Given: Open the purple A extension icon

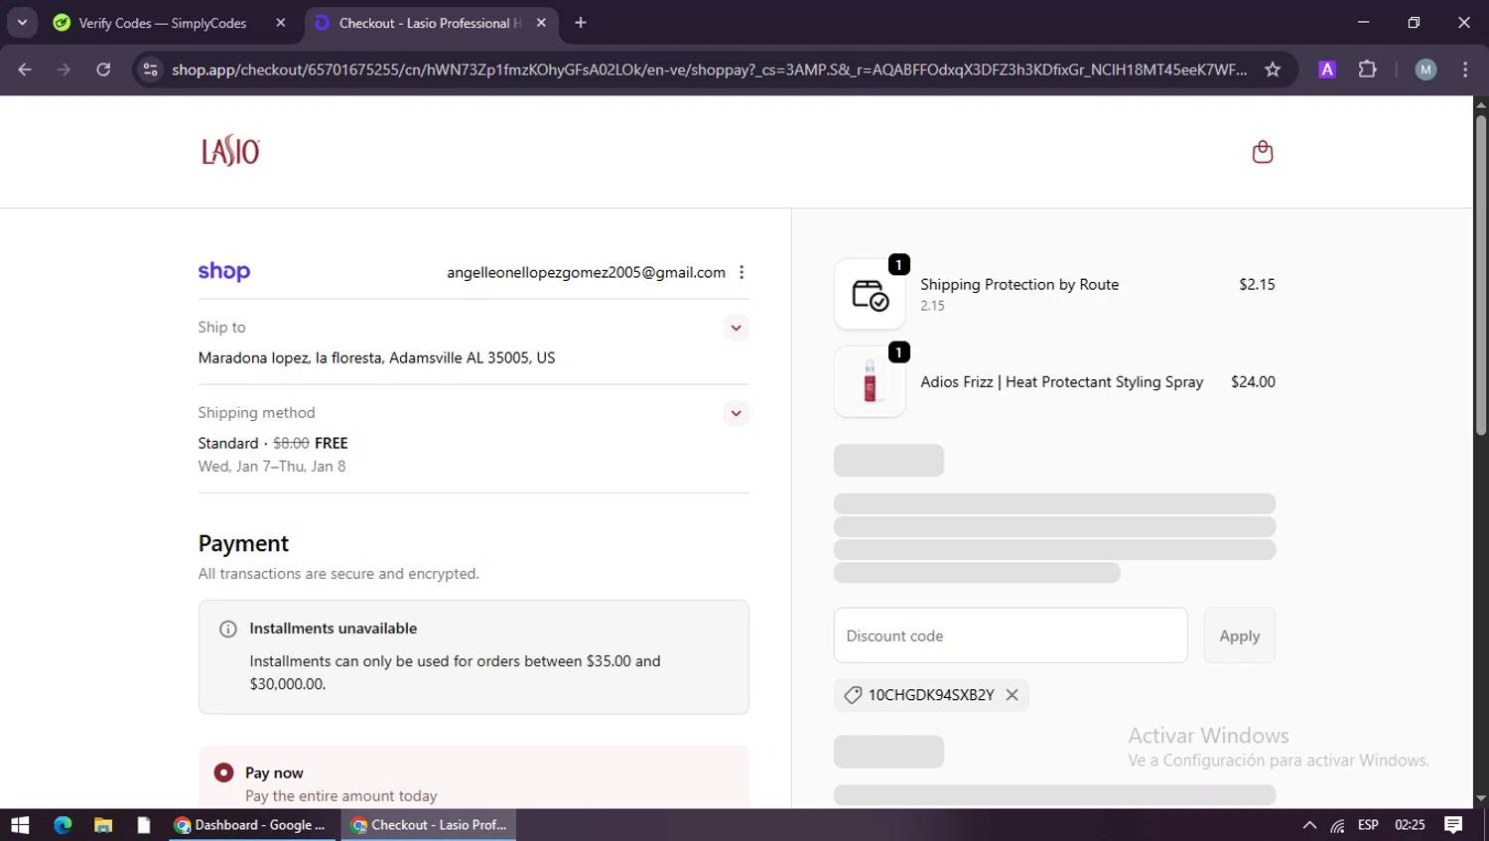Looking at the screenshot, I should (x=1327, y=70).
